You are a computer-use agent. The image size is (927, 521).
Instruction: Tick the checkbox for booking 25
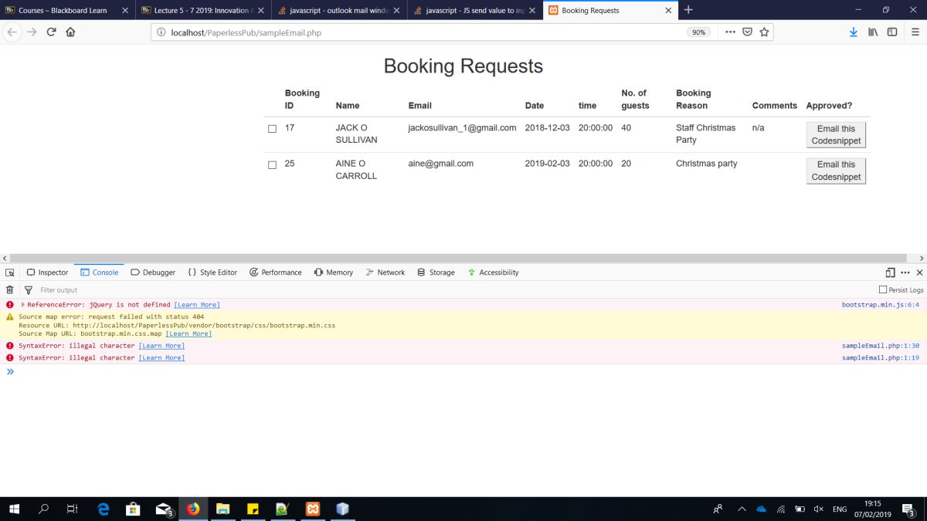(x=272, y=165)
